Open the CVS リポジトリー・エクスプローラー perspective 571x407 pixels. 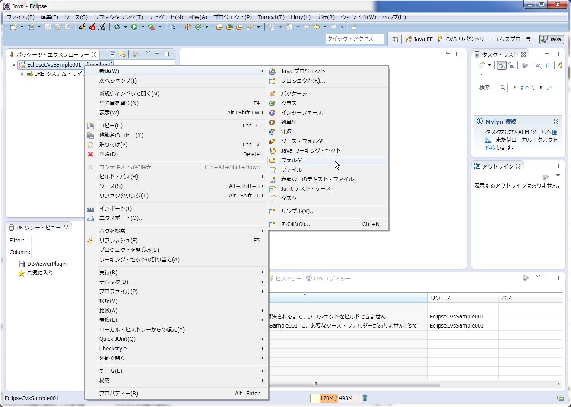click(487, 39)
